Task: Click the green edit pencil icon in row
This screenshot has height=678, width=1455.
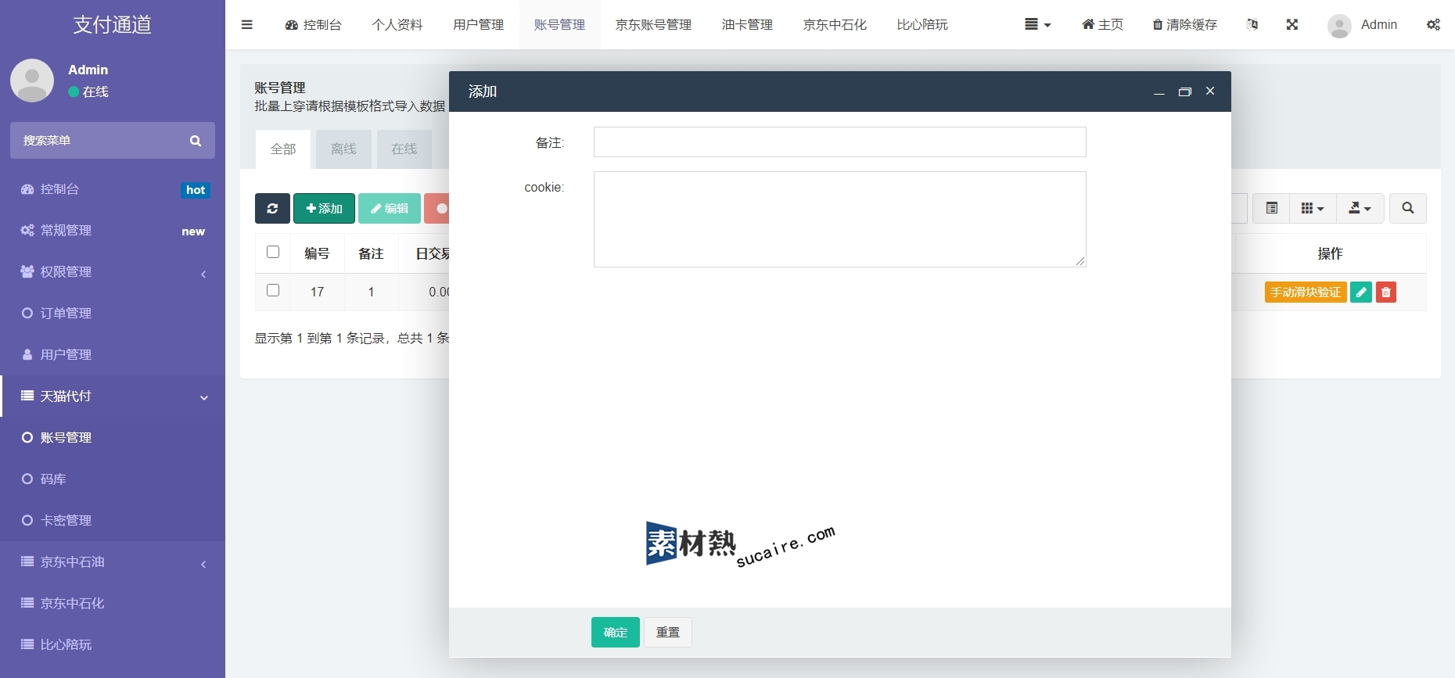Action: coord(1361,292)
